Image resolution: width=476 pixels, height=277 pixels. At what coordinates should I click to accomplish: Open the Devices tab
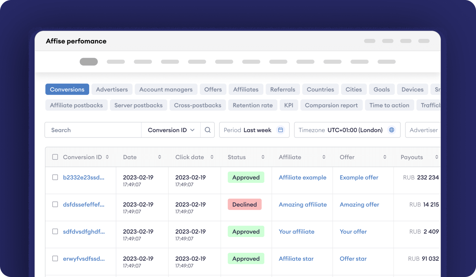tap(413, 89)
